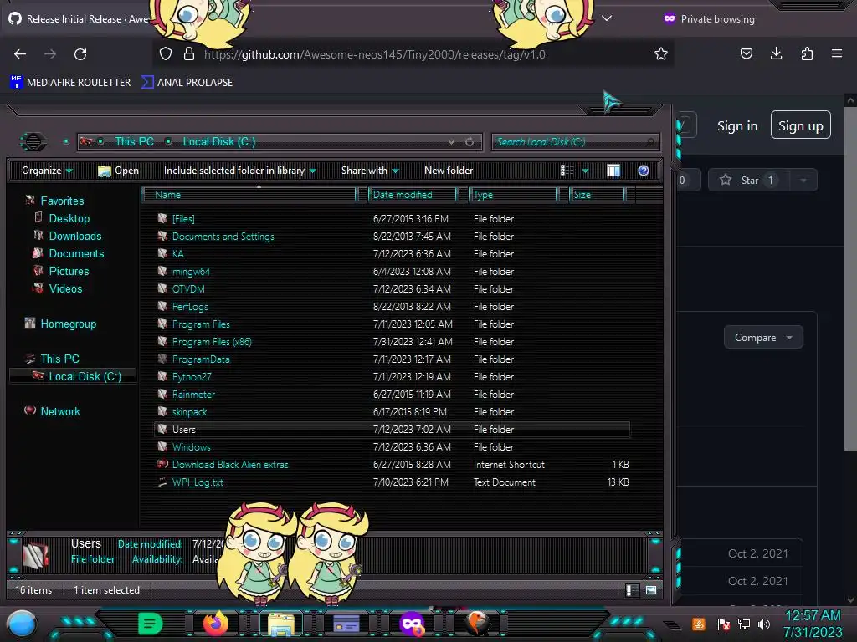Select the Windows folder
The width and height of the screenshot is (857, 642).
pos(191,447)
